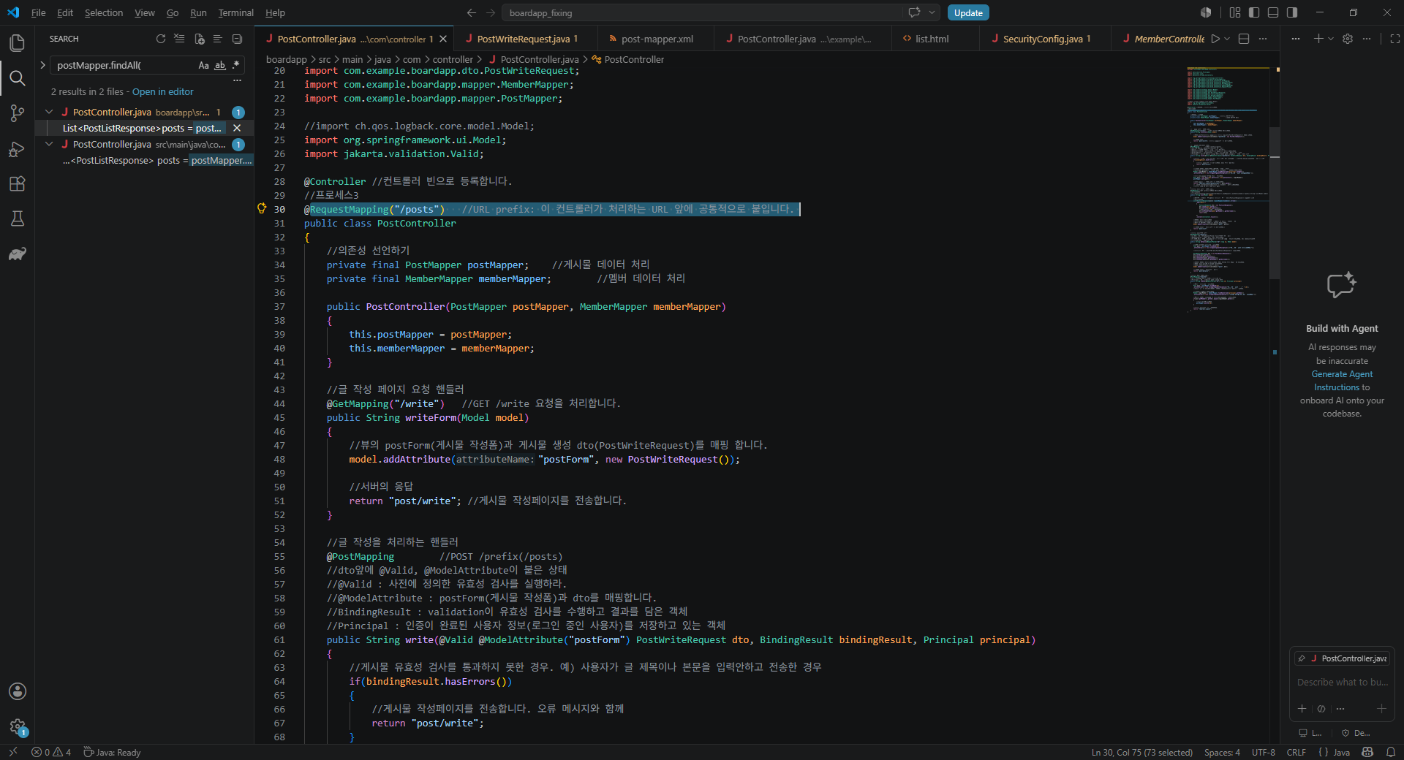The image size is (1404, 760).
Task: Open the Terminal menu
Action: pos(235,12)
